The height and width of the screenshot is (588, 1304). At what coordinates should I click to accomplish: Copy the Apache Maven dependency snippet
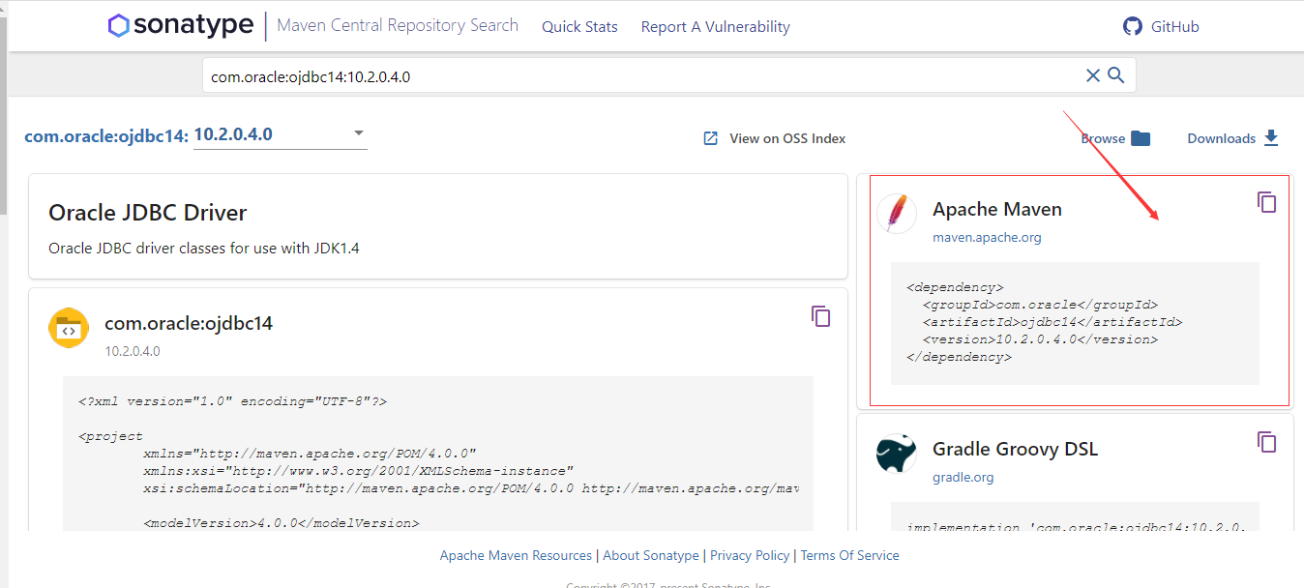(1267, 202)
